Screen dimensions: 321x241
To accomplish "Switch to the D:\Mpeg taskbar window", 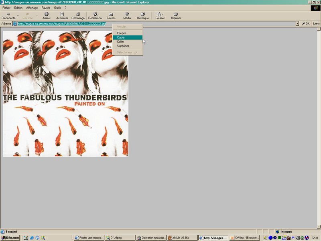I will click(120, 238).
